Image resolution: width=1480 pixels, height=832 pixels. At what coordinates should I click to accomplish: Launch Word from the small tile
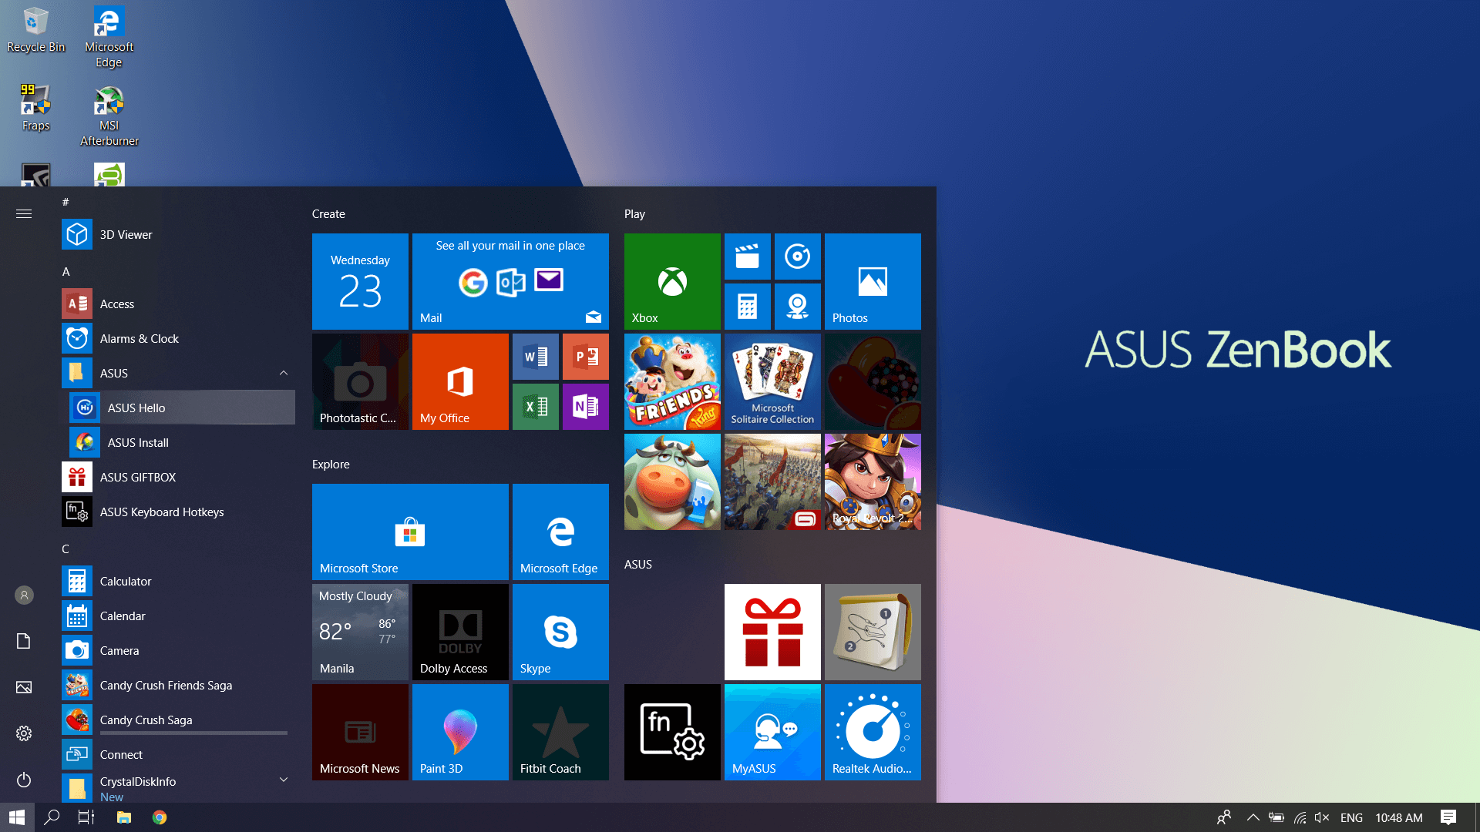(535, 357)
